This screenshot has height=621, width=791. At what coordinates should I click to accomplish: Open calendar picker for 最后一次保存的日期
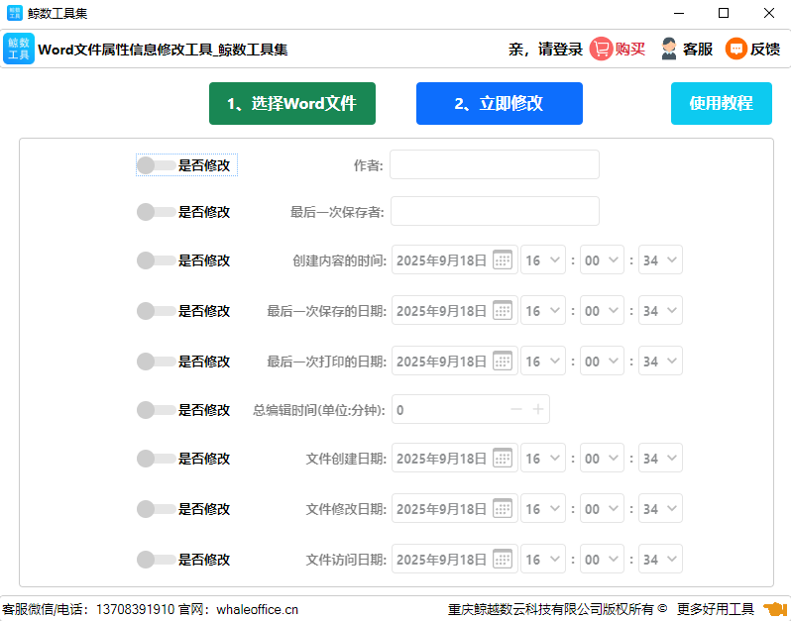503,311
